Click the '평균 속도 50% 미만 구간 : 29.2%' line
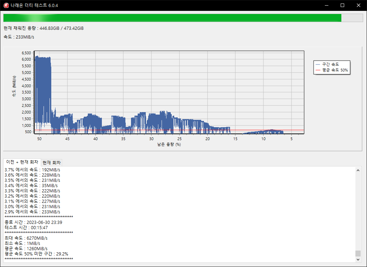Image resolution: width=367 pixels, height=267 pixels. pos(36,254)
